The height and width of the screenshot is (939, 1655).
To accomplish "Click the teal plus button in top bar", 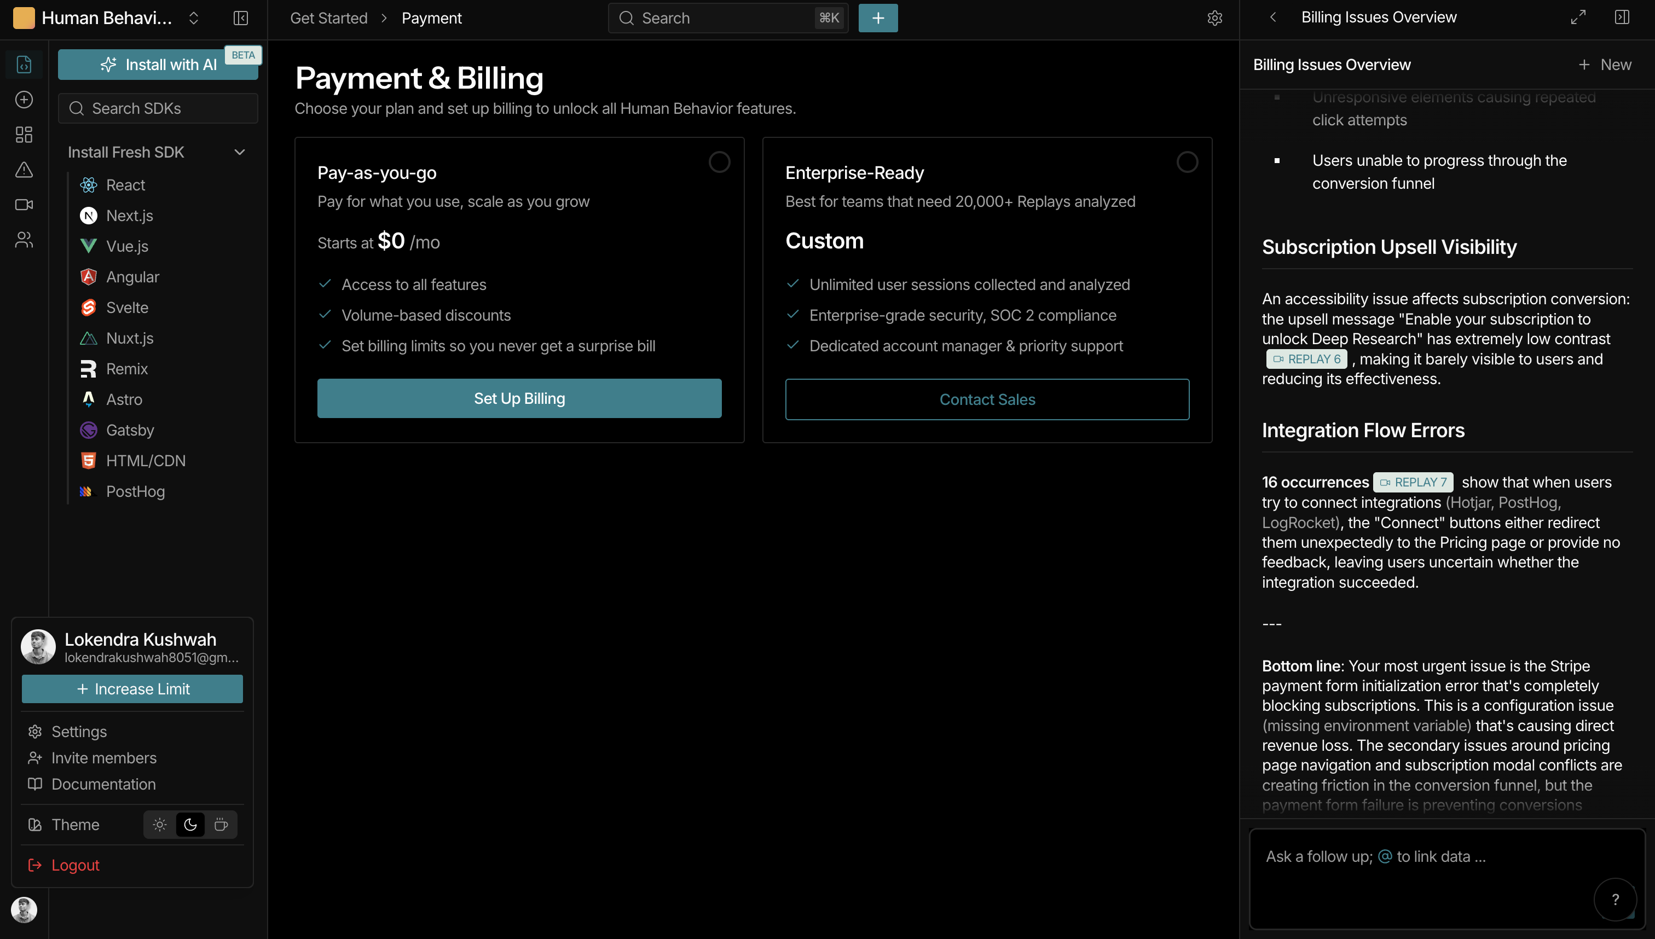I will click(878, 18).
